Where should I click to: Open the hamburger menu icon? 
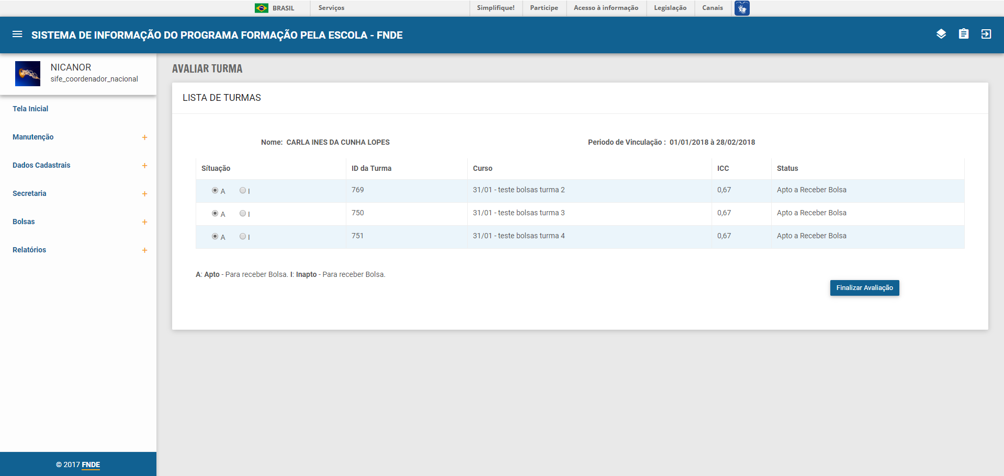(17, 34)
